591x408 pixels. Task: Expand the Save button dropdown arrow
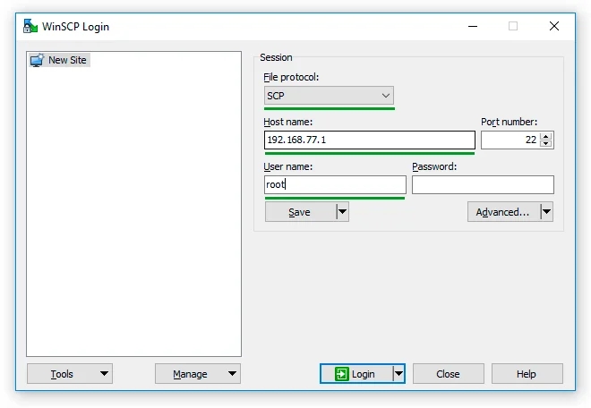[x=342, y=212]
